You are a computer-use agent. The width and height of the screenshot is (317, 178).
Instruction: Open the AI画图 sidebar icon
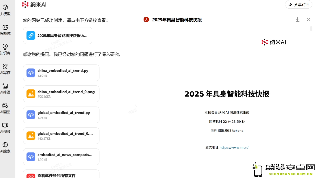pos(5,105)
